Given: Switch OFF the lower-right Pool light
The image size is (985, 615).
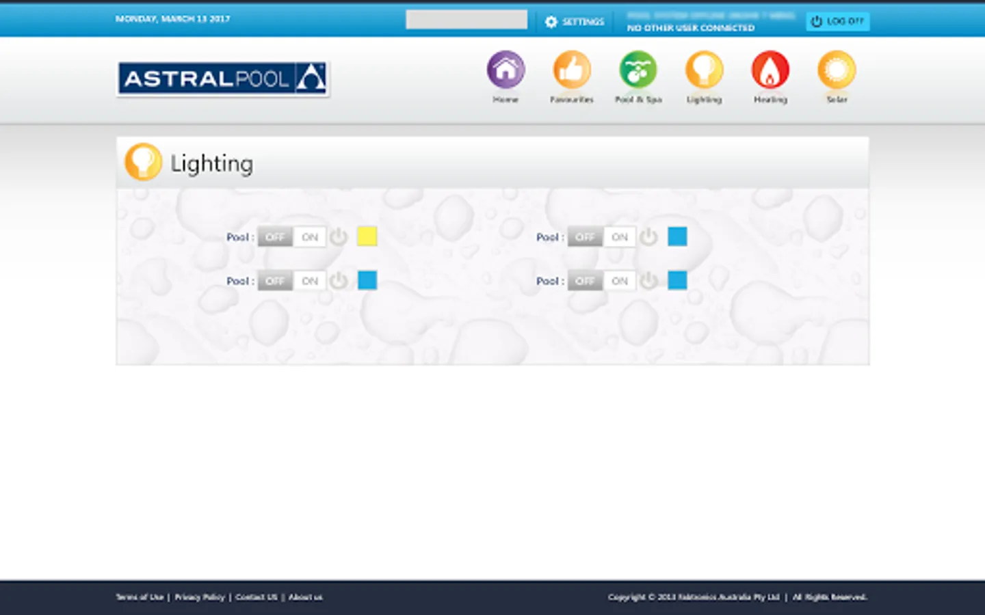Looking at the screenshot, I should pos(585,281).
